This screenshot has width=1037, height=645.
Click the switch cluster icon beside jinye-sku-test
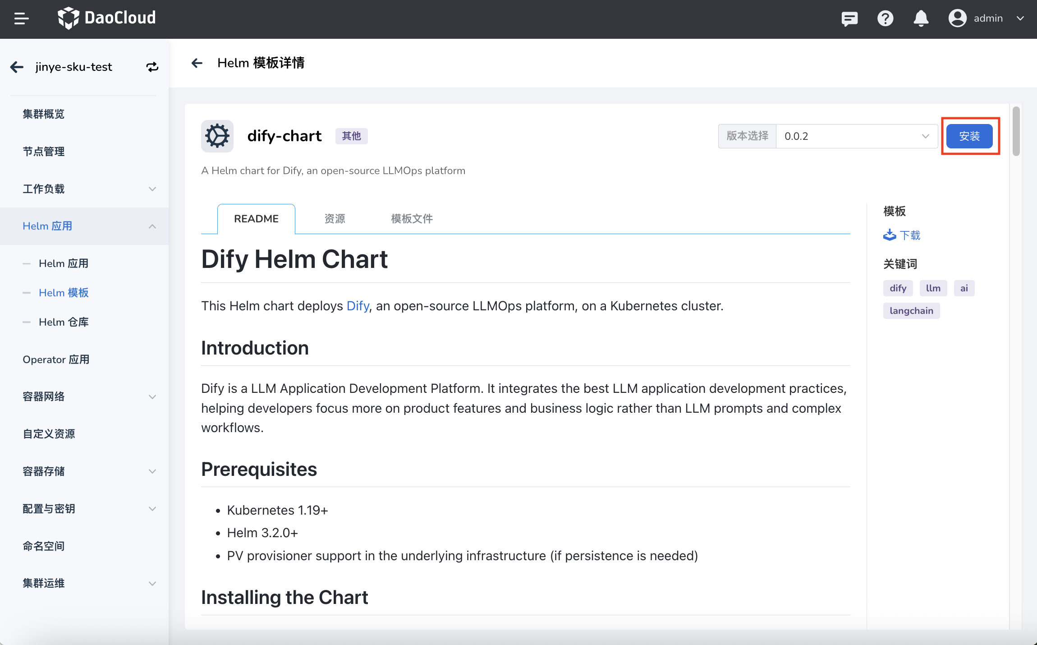(152, 67)
